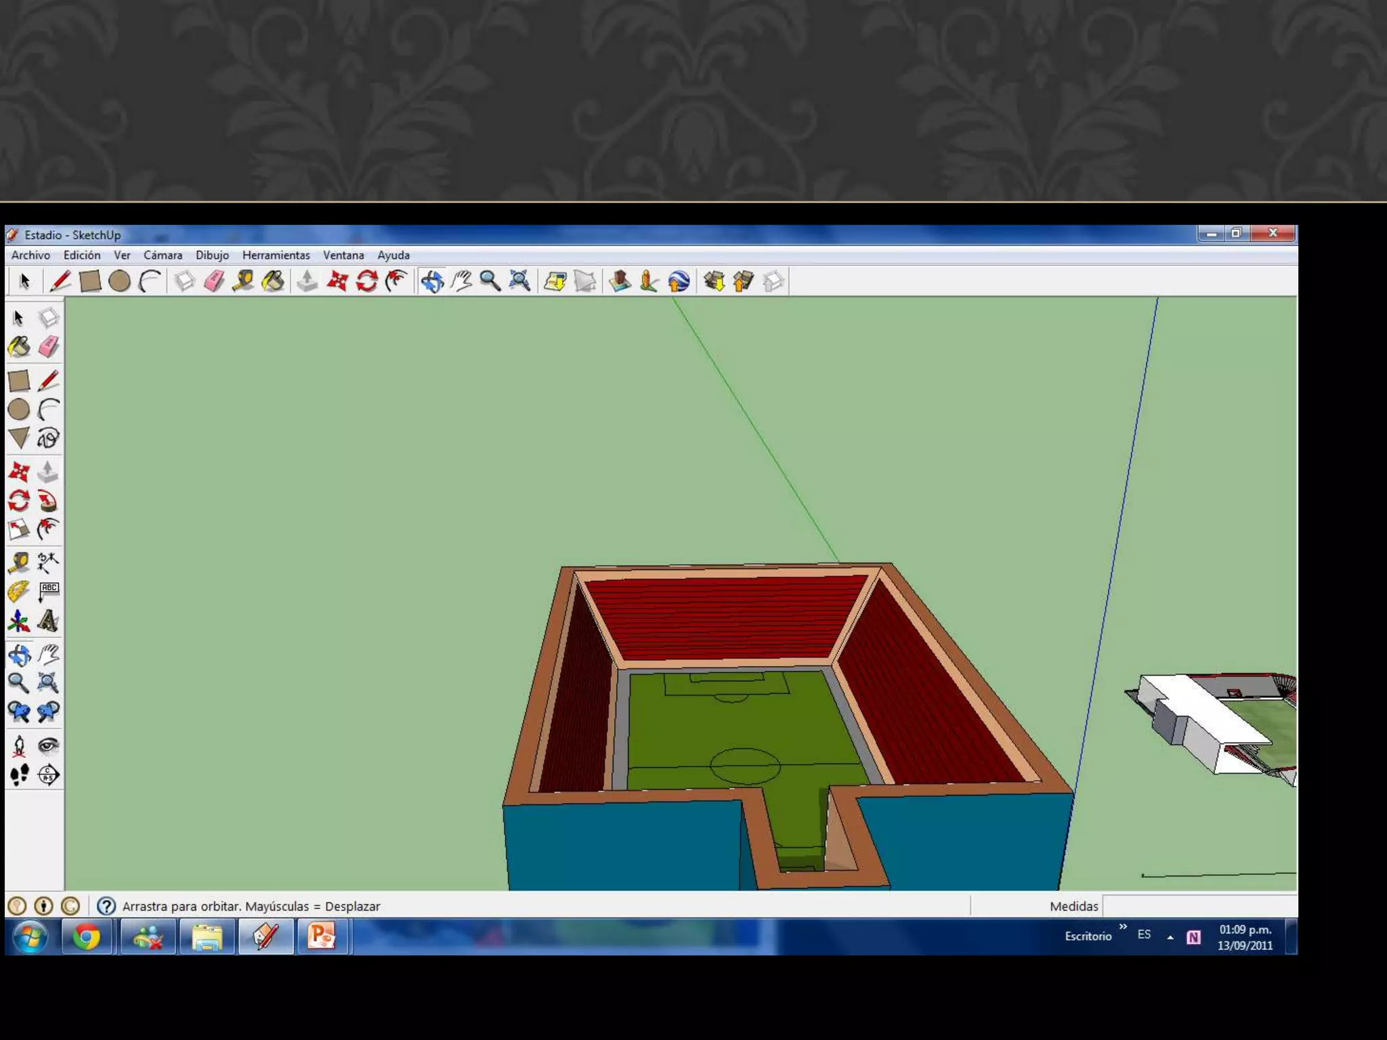Select the Tape Measure tool in left toolbar
This screenshot has width=1387, height=1040.
coord(19,562)
